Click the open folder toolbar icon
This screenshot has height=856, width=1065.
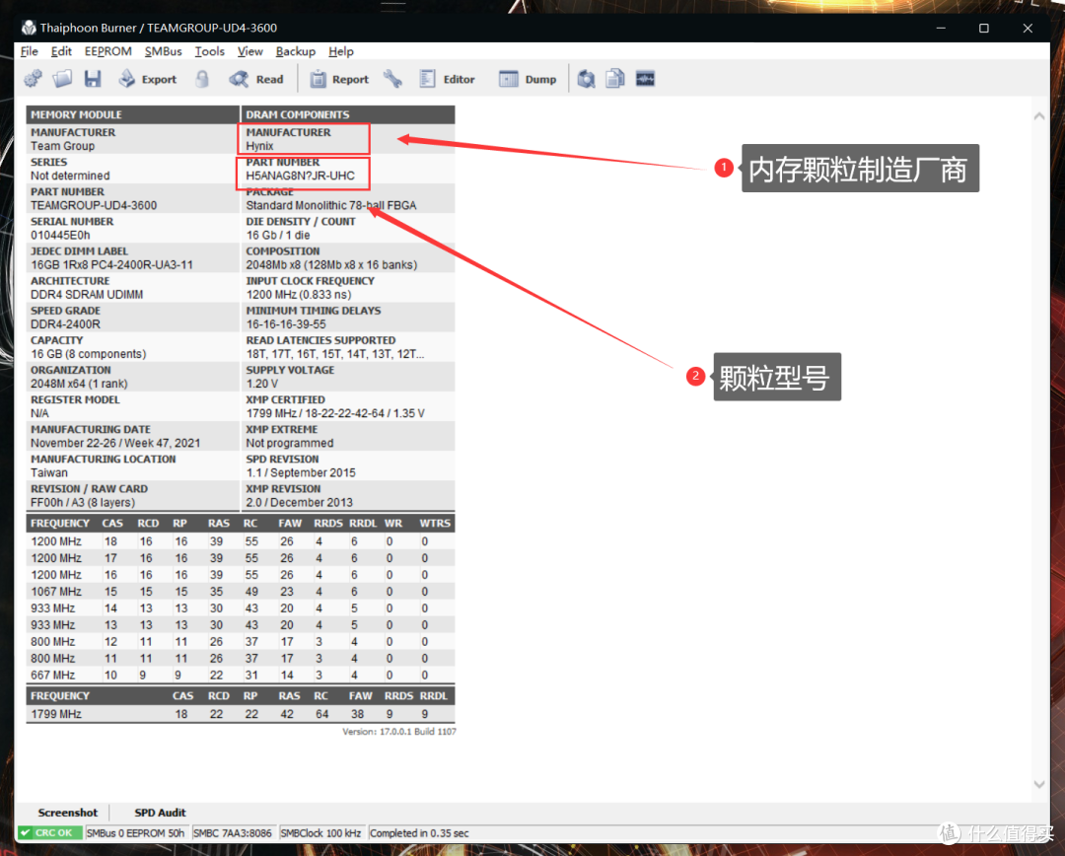point(62,79)
